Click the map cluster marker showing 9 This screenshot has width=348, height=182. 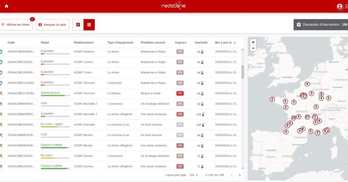pos(321,94)
